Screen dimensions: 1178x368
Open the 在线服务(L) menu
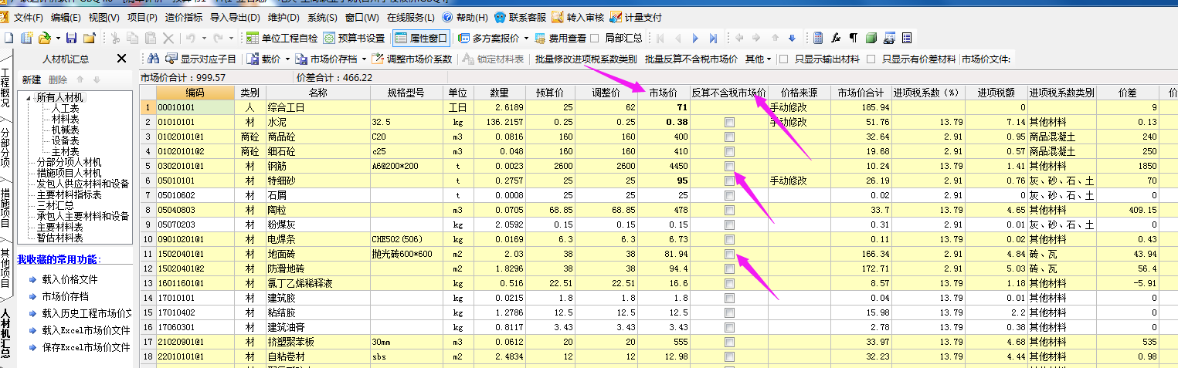point(410,17)
